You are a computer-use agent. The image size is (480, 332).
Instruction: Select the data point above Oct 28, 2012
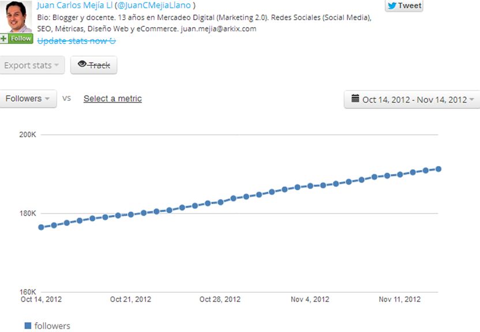(x=220, y=202)
